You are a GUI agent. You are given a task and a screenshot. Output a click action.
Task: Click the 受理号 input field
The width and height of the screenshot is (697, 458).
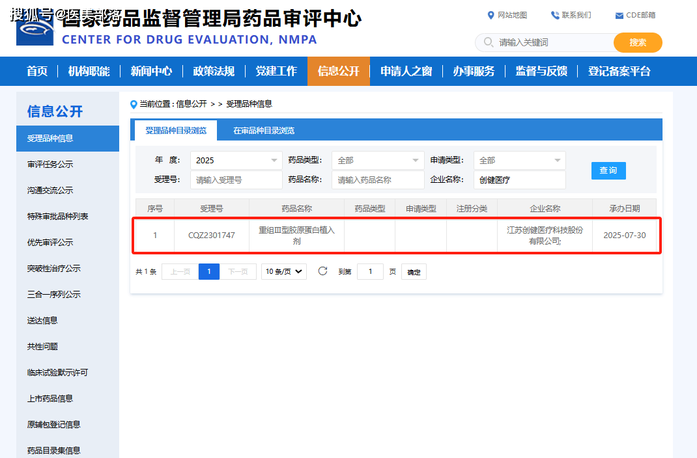click(x=236, y=180)
